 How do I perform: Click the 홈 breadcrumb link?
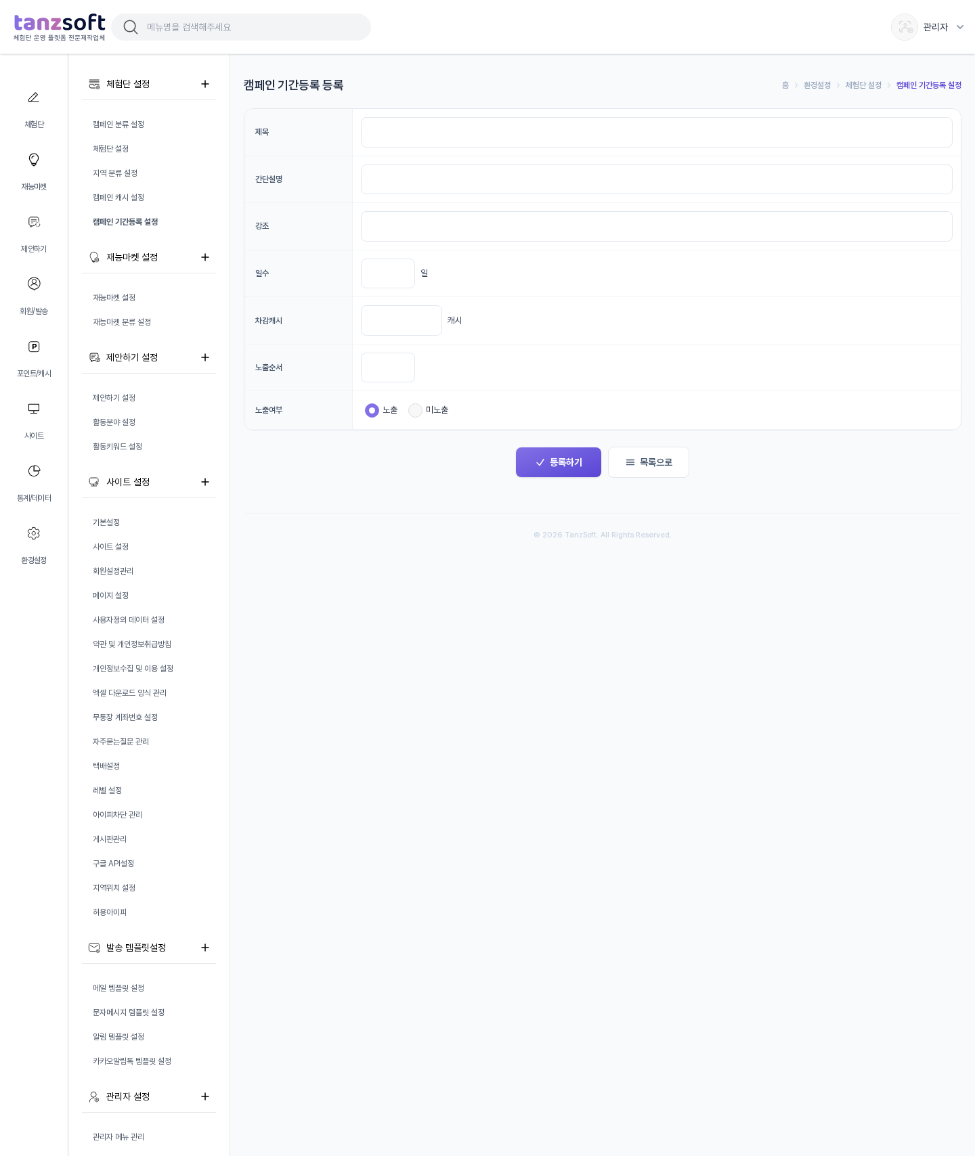pyautogui.click(x=785, y=85)
